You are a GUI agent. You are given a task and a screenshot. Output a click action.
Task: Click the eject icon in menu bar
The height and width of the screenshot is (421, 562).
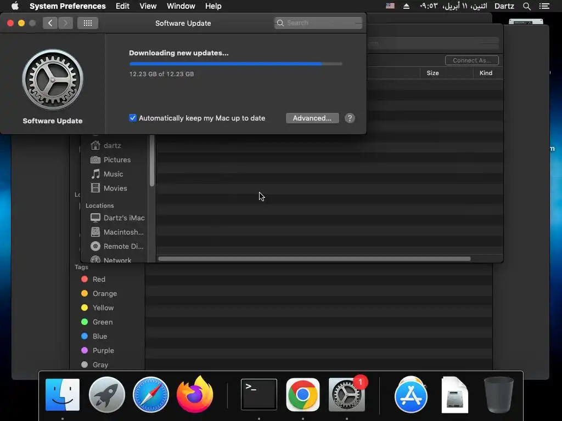(x=406, y=6)
